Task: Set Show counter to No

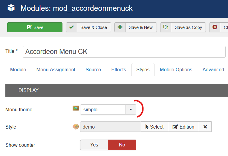Action: 122,145
